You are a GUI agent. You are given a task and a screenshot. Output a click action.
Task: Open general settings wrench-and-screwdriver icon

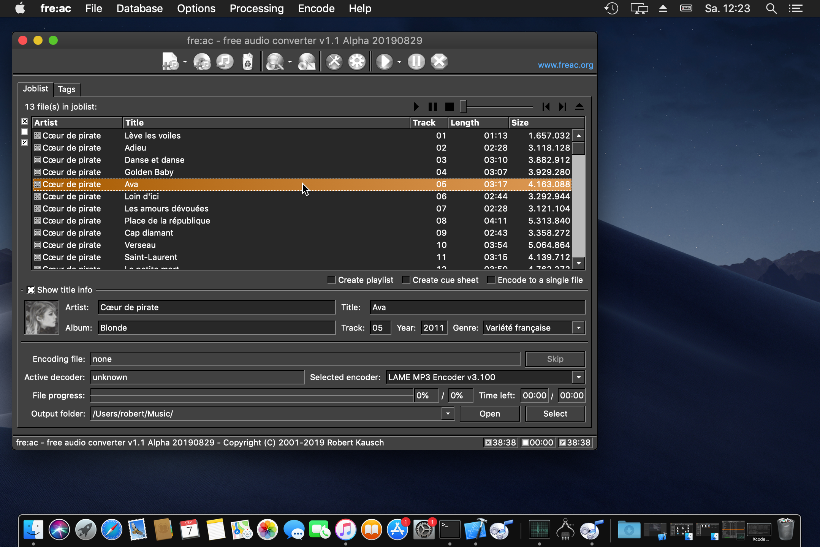point(334,62)
